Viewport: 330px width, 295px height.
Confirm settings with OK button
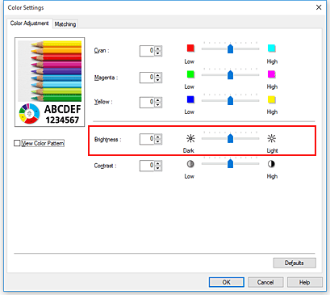point(227,282)
